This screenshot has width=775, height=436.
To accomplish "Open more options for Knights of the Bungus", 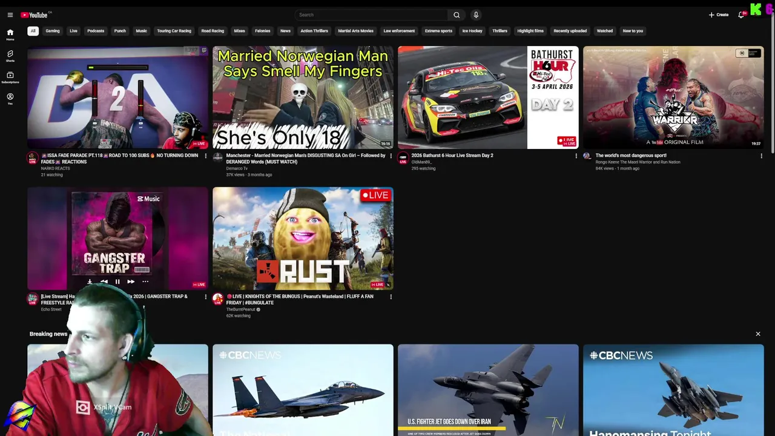I will point(391,297).
